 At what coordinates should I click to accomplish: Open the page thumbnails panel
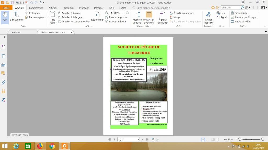click(4, 56)
